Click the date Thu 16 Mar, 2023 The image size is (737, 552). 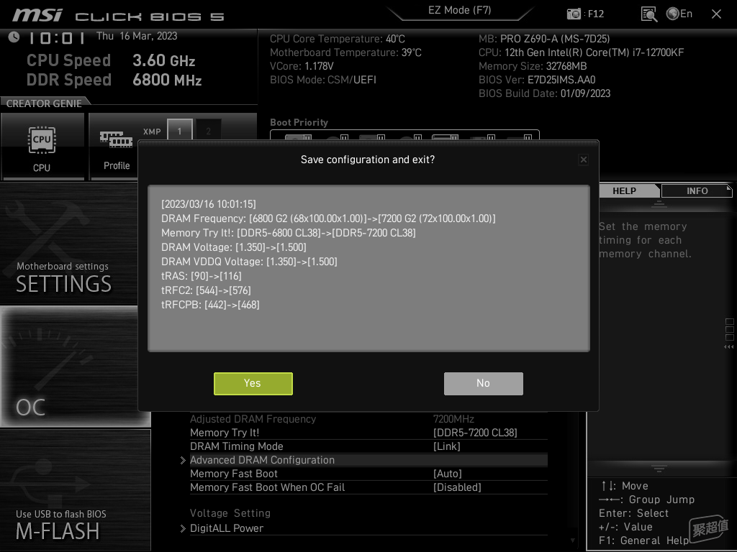[x=137, y=36]
